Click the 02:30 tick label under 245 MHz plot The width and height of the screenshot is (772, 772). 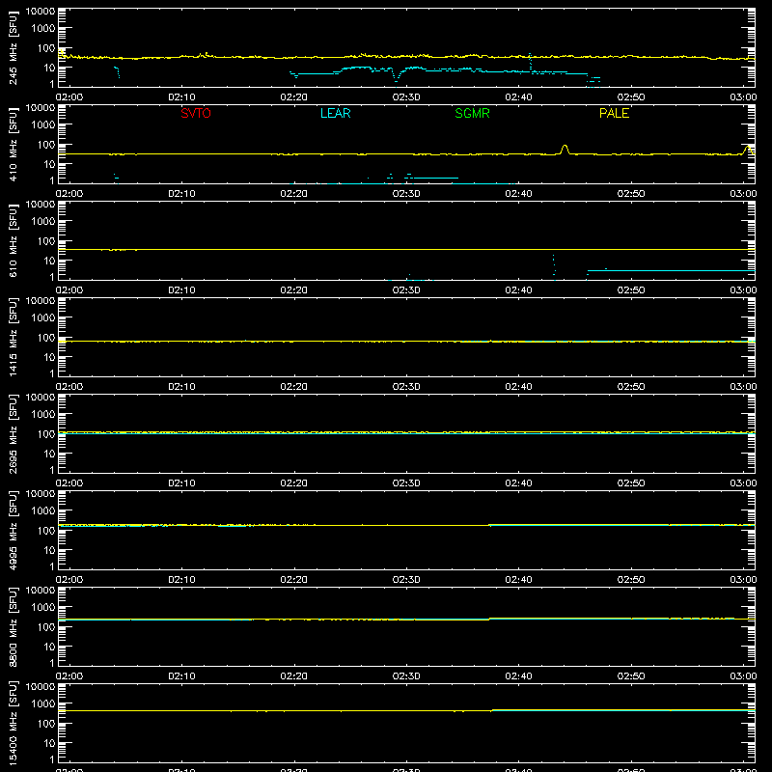[406, 97]
